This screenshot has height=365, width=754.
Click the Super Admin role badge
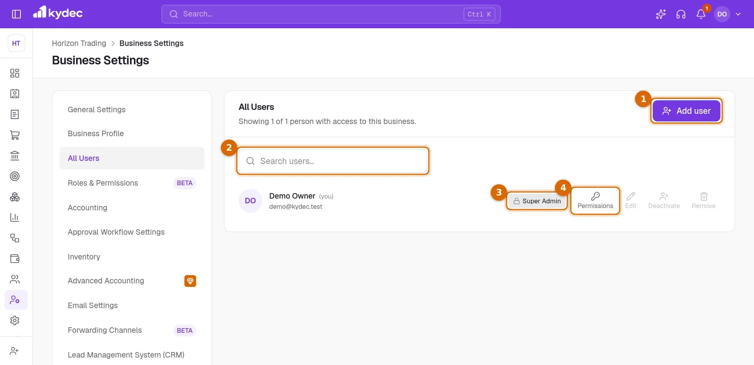pos(537,201)
